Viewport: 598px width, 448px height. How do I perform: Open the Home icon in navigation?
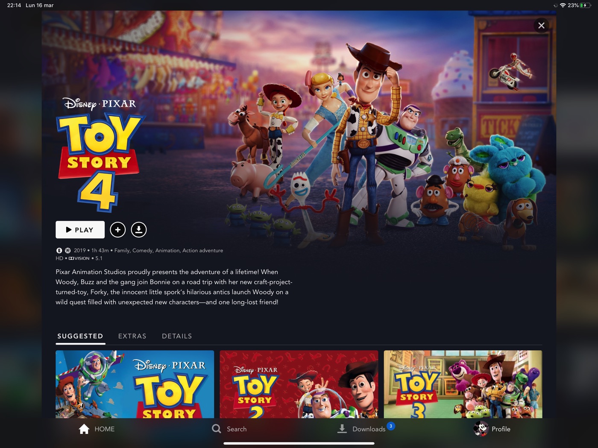[x=84, y=429]
